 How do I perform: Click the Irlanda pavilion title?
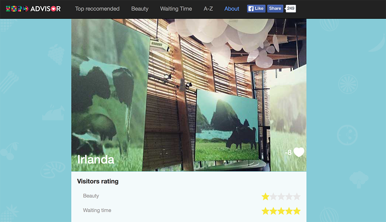pos(96,159)
